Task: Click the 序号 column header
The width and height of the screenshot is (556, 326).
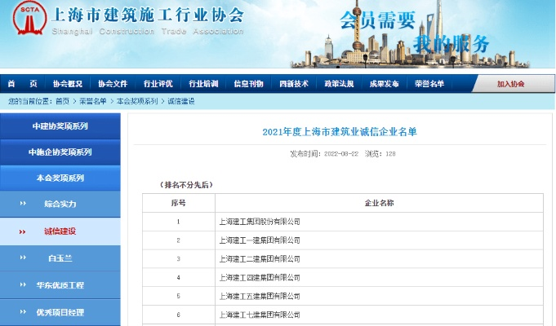Action: tap(178, 203)
